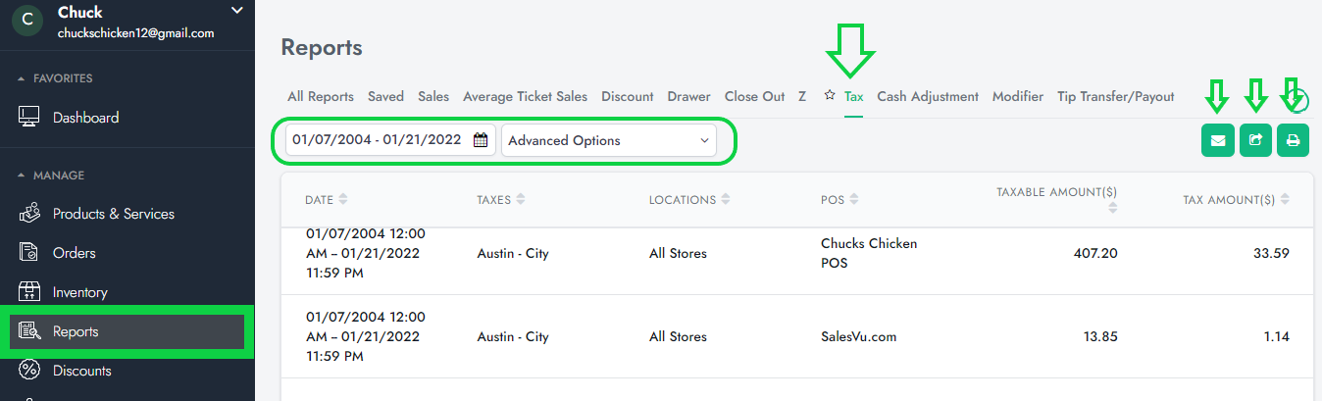Open Discounts in the sidebar
This screenshot has width=1322, height=401.
click(81, 371)
